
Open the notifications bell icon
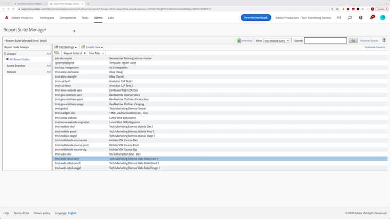coord(372,17)
